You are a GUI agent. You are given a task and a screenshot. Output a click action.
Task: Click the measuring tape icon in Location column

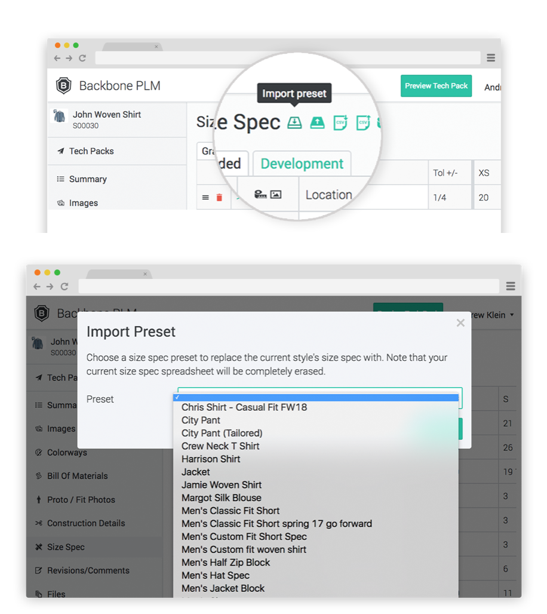[260, 194]
